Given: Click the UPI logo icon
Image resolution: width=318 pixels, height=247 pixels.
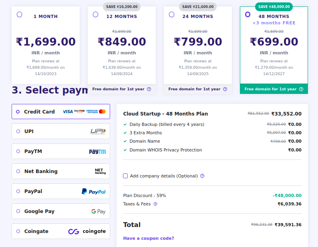Looking at the screenshot, I should pos(98,131).
